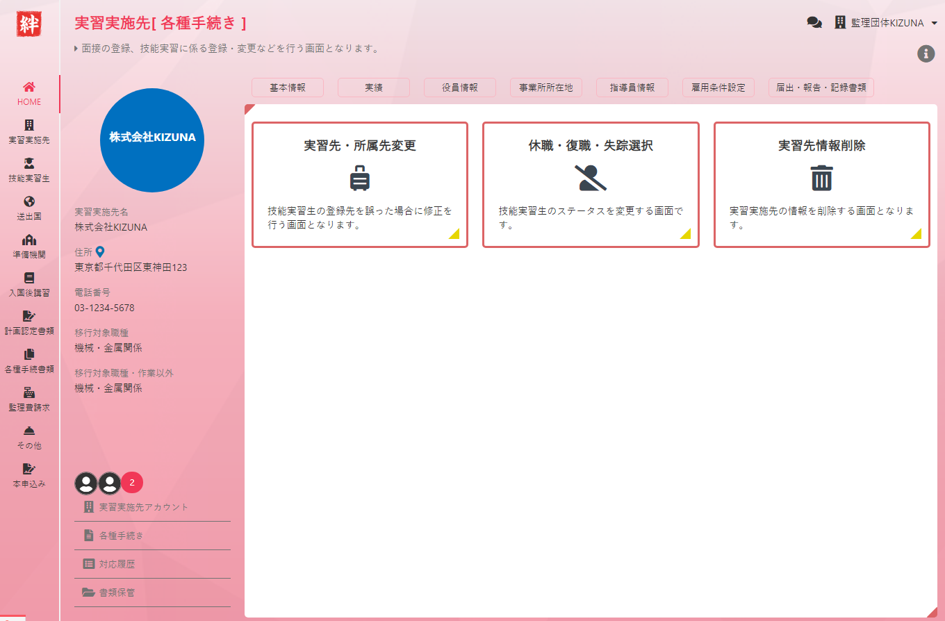Screen dimensions: 945x621
Task: Click the information circle icon
Action: [x=926, y=53]
